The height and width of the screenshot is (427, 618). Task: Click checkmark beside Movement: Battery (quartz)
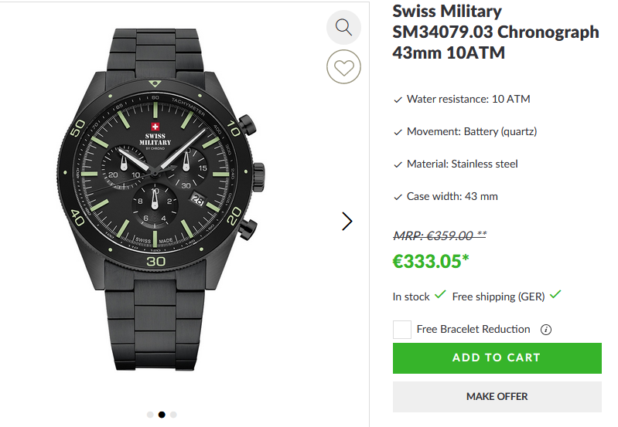398,132
